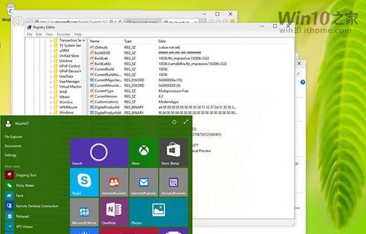Launch Snipping Tool from Most used
Viewport: 366px width, 234px height.
point(21,175)
